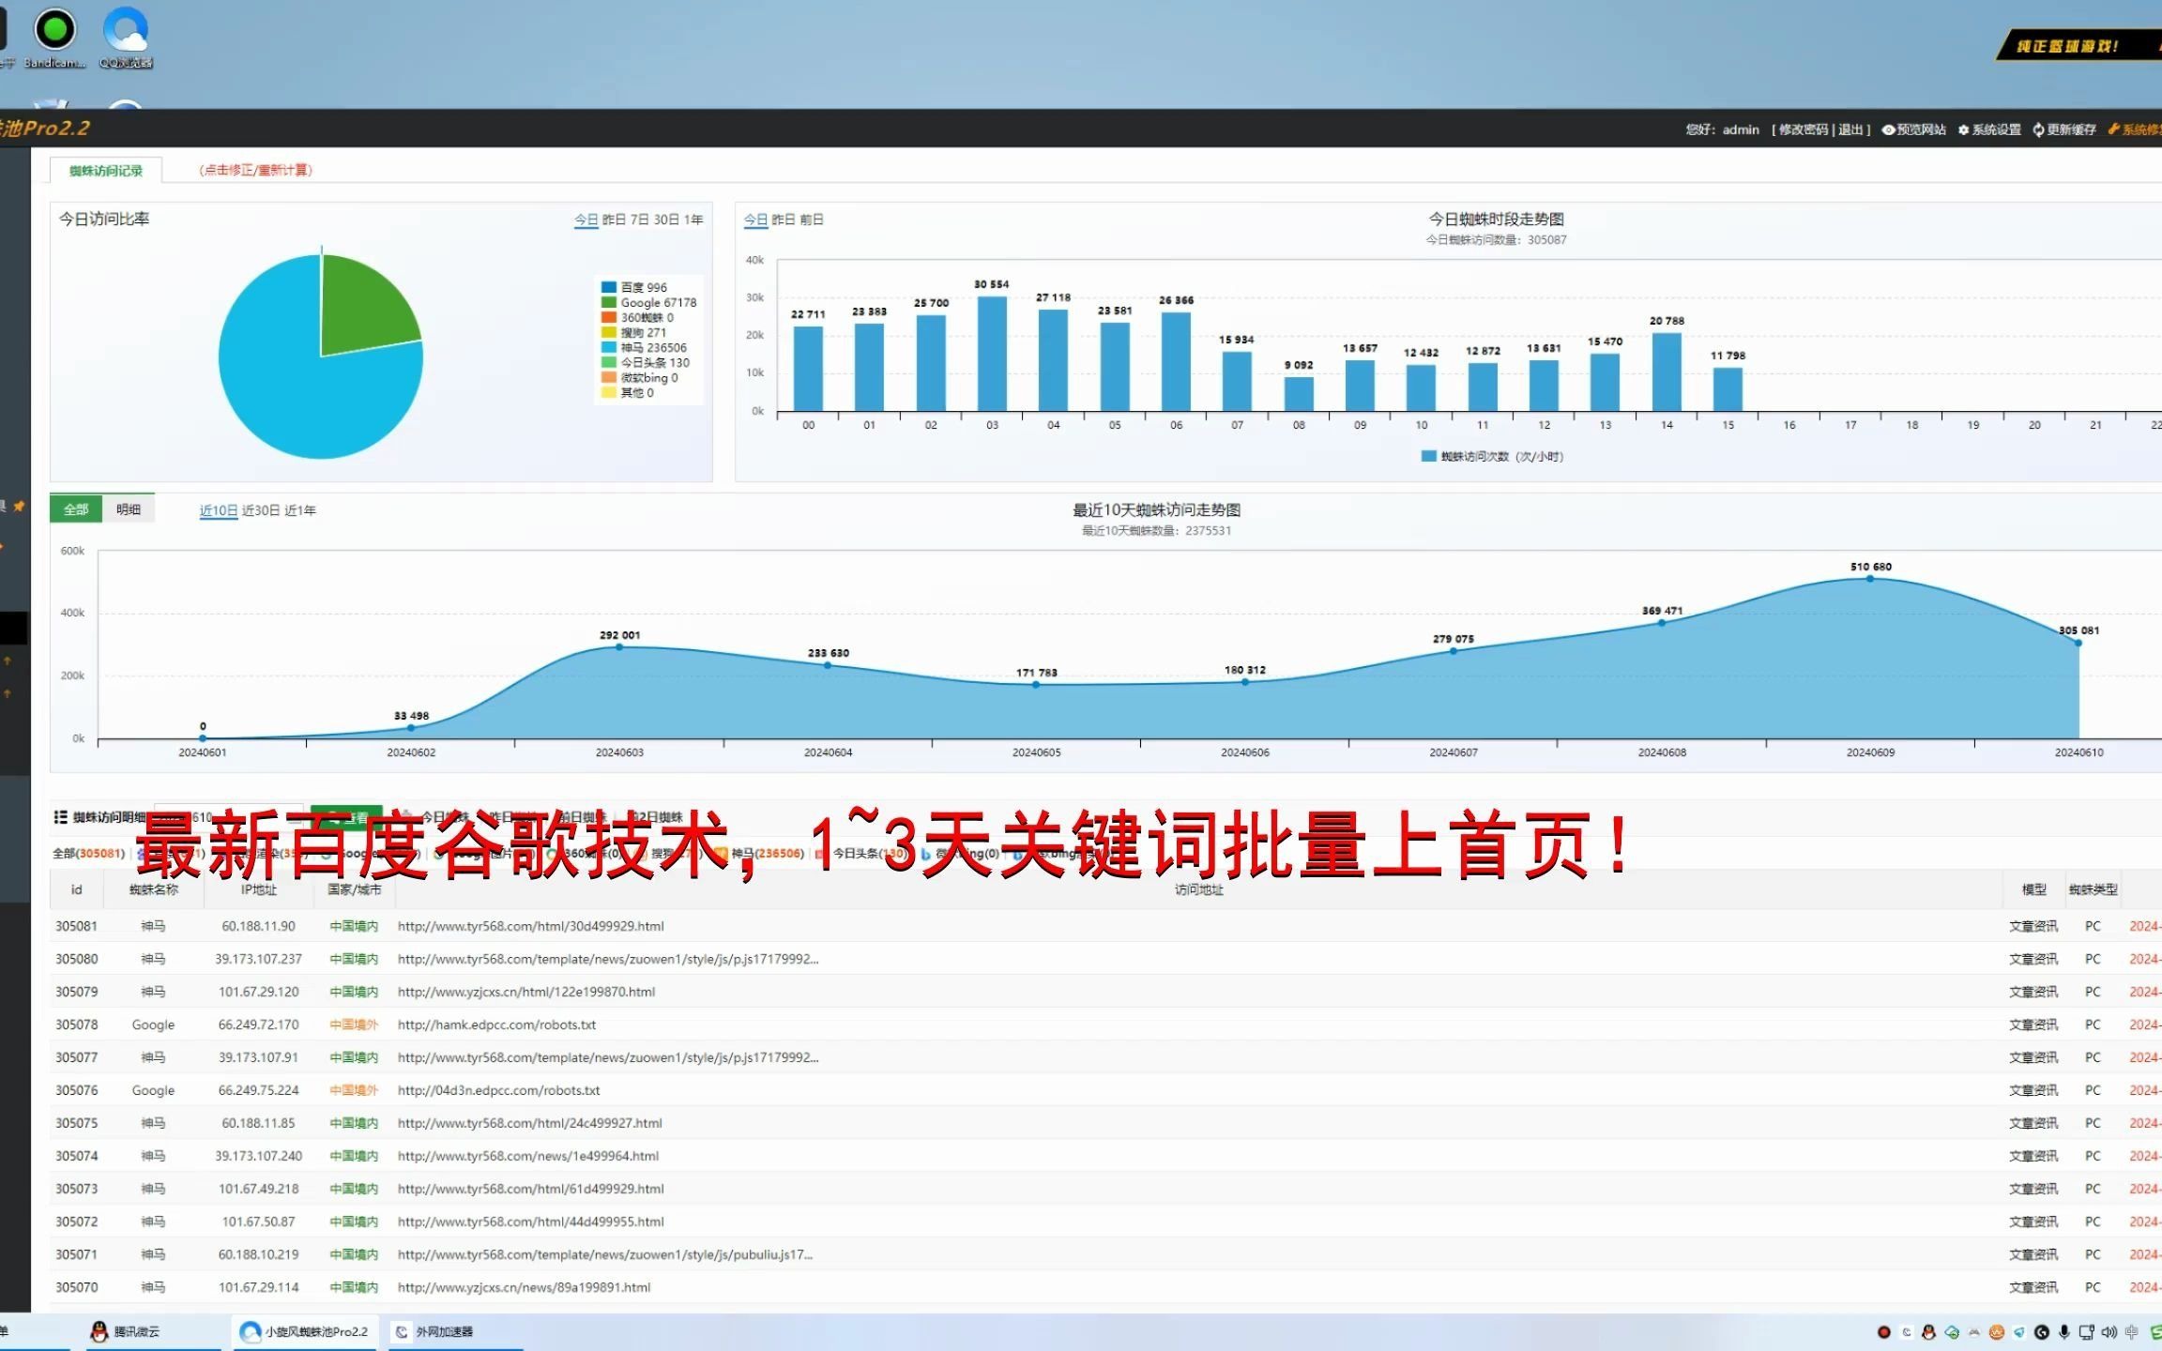
Task: Open 系统设置 gear in header
Action: click(x=1989, y=129)
